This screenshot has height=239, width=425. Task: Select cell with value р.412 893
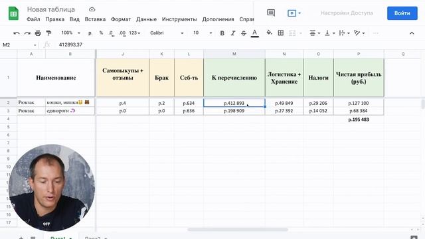(234, 103)
